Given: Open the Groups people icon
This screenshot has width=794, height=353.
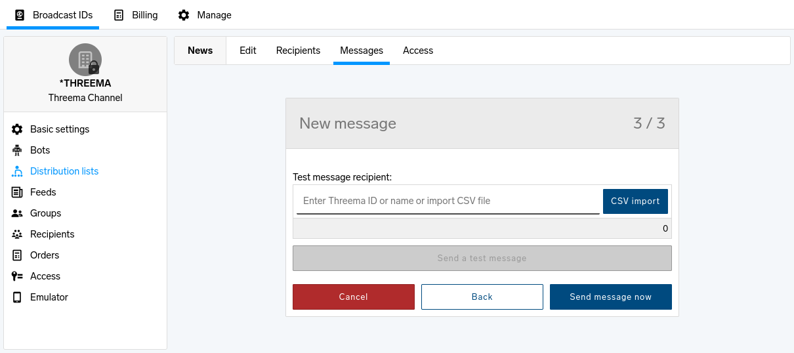Looking at the screenshot, I should click(18, 213).
